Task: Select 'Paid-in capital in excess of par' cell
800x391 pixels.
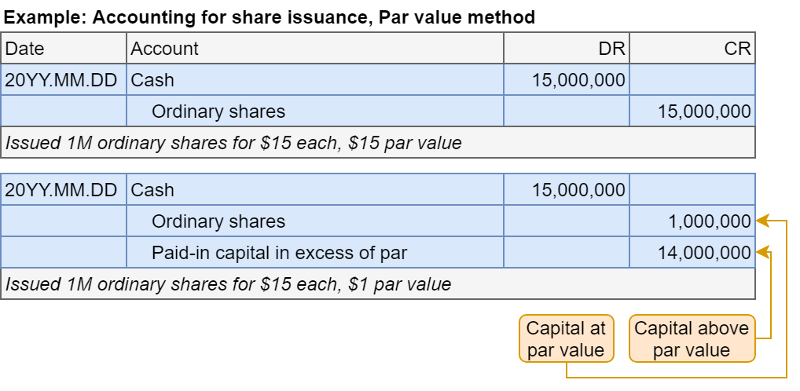Action: tap(314, 253)
